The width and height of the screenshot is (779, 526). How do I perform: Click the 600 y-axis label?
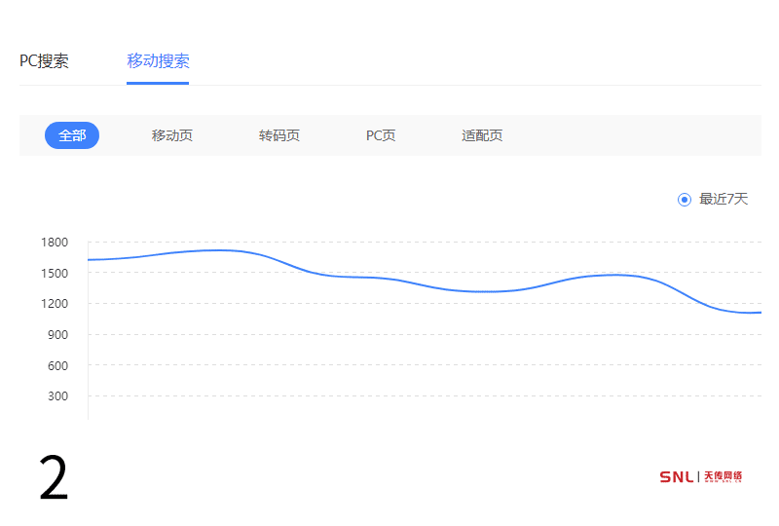coord(57,365)
